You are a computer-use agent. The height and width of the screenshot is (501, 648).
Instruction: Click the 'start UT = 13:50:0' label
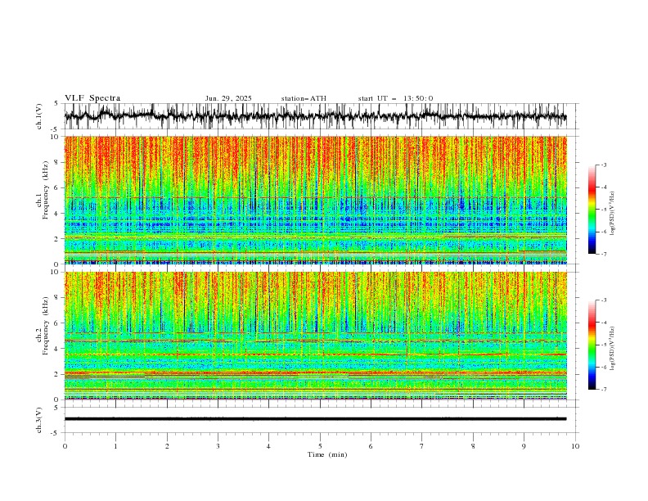[395, 98]
